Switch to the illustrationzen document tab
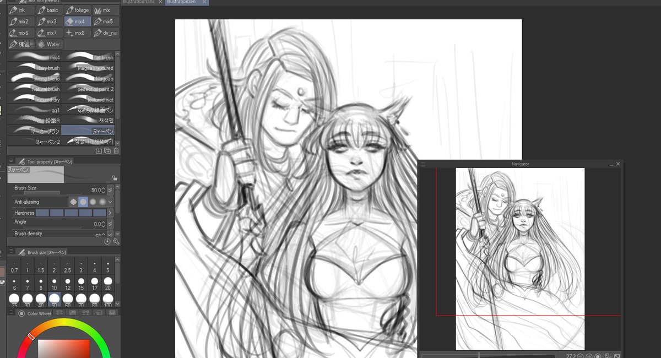 (x=187, y=2)
